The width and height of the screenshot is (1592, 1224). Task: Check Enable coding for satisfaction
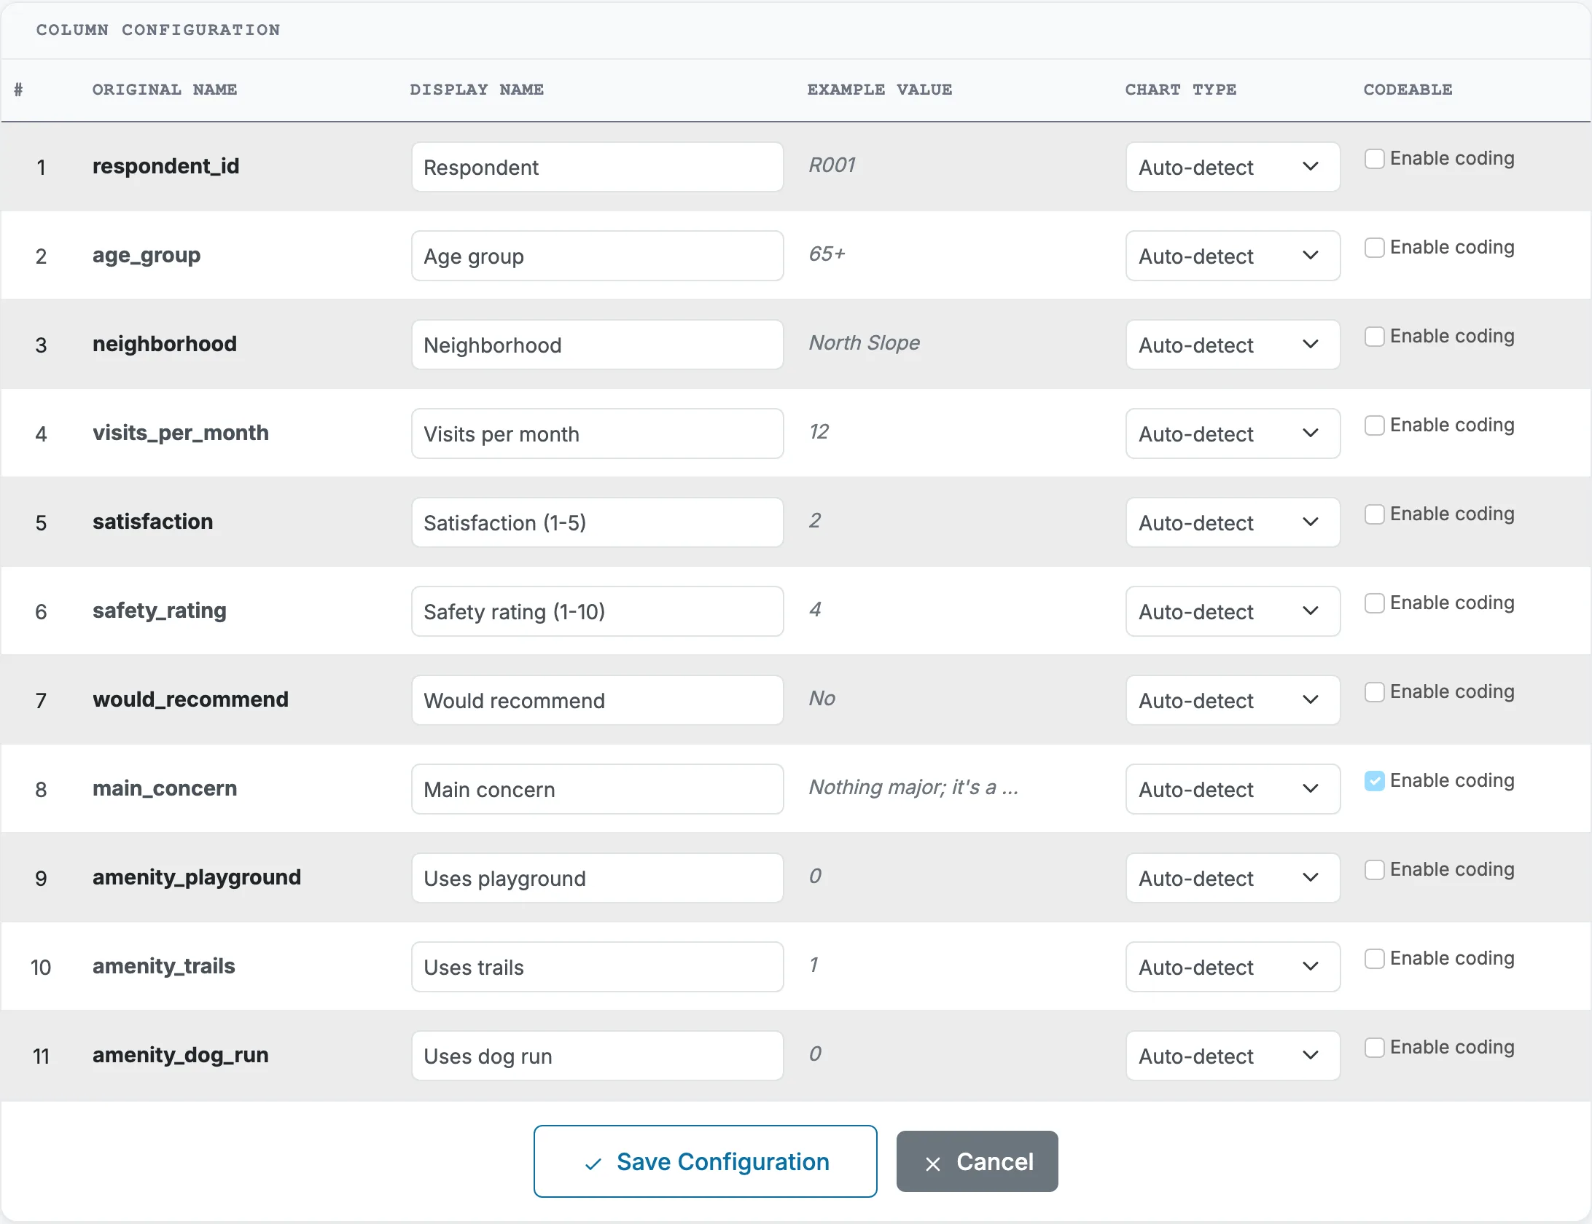pos(1374,514)
